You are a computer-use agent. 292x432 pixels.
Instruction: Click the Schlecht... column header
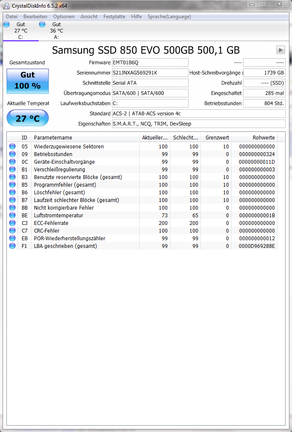click(x=185, y=137)
